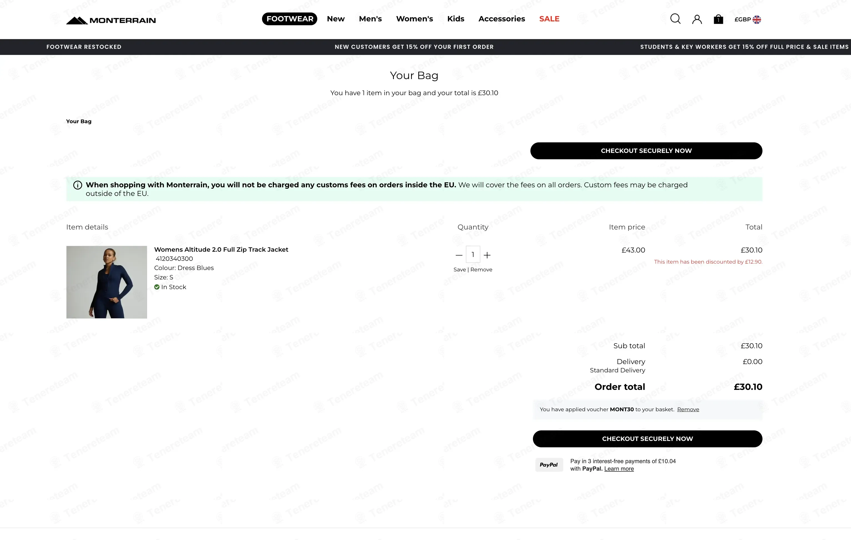The width and height of the screenshot is (851, 540).
Task: Select the FOOTWEAR menu item
Action: [289, 19]
